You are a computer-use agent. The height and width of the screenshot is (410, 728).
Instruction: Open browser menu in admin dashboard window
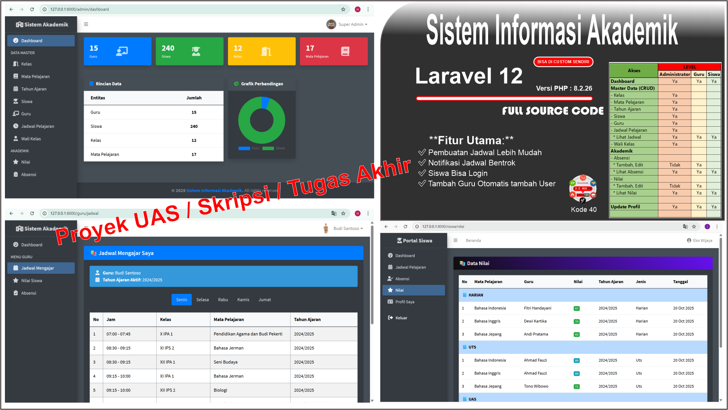(368, 9)
